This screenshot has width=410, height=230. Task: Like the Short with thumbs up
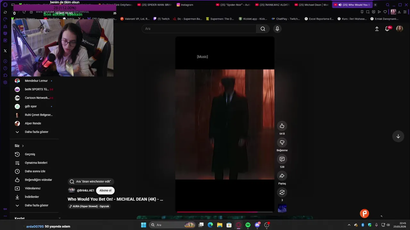(282, 126)
